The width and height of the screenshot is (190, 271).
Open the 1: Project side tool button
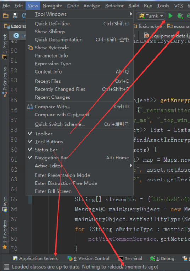coord(5,46)
